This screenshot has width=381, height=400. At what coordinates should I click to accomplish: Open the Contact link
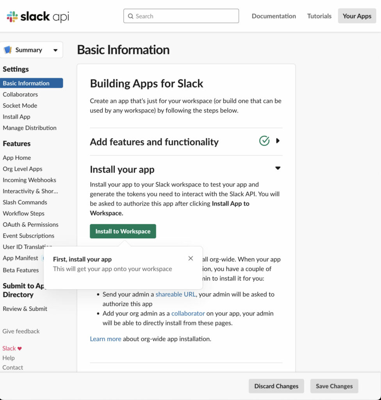[13, 367]
